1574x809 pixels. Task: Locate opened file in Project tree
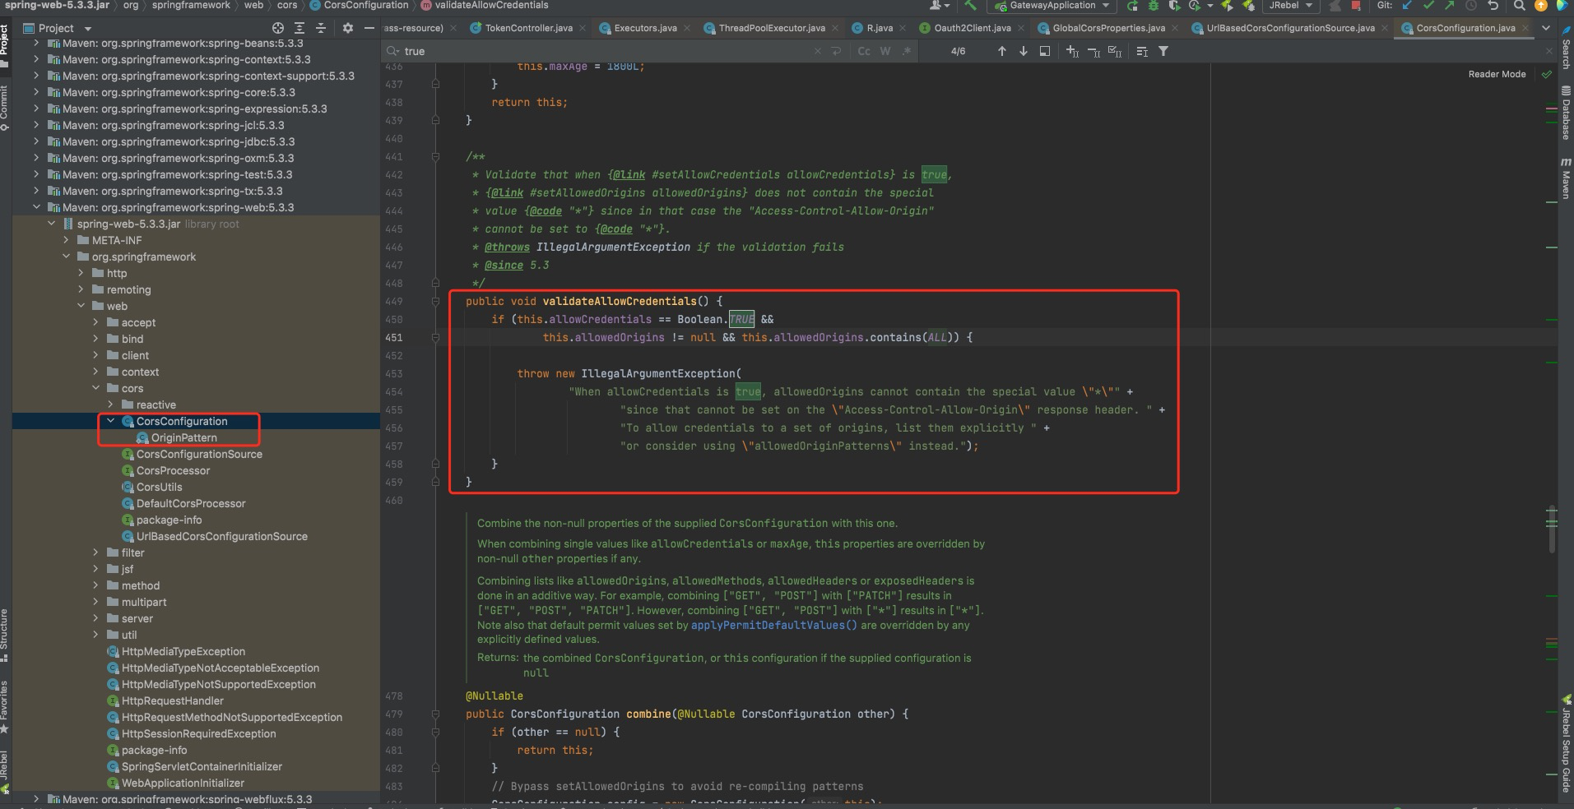coord(278,28)
